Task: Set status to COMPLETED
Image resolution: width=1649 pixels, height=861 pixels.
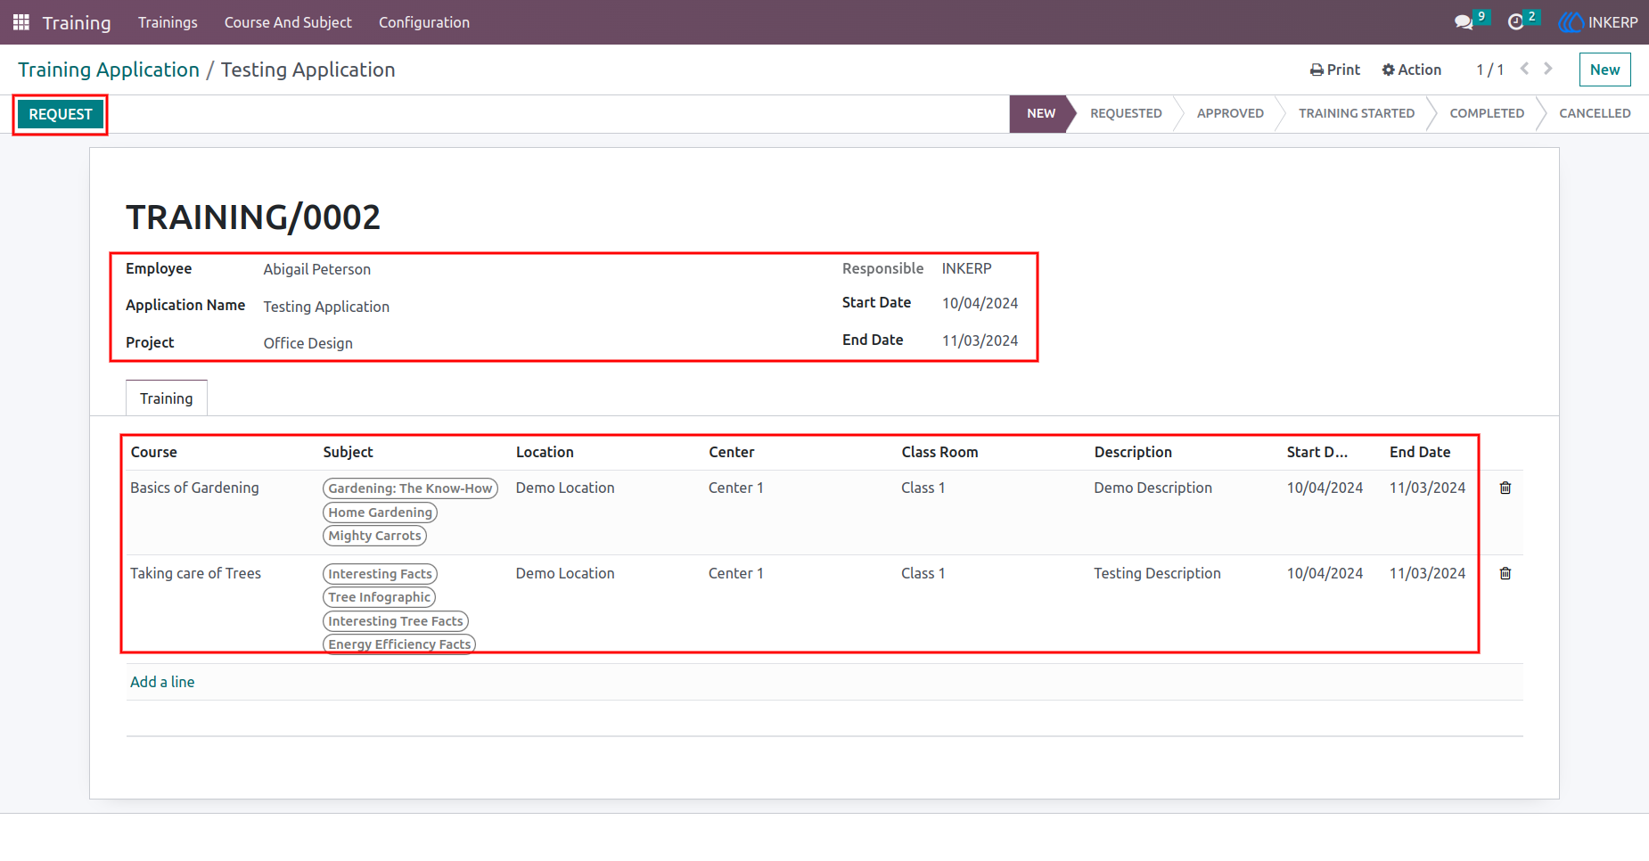Action: [1487, 113]
